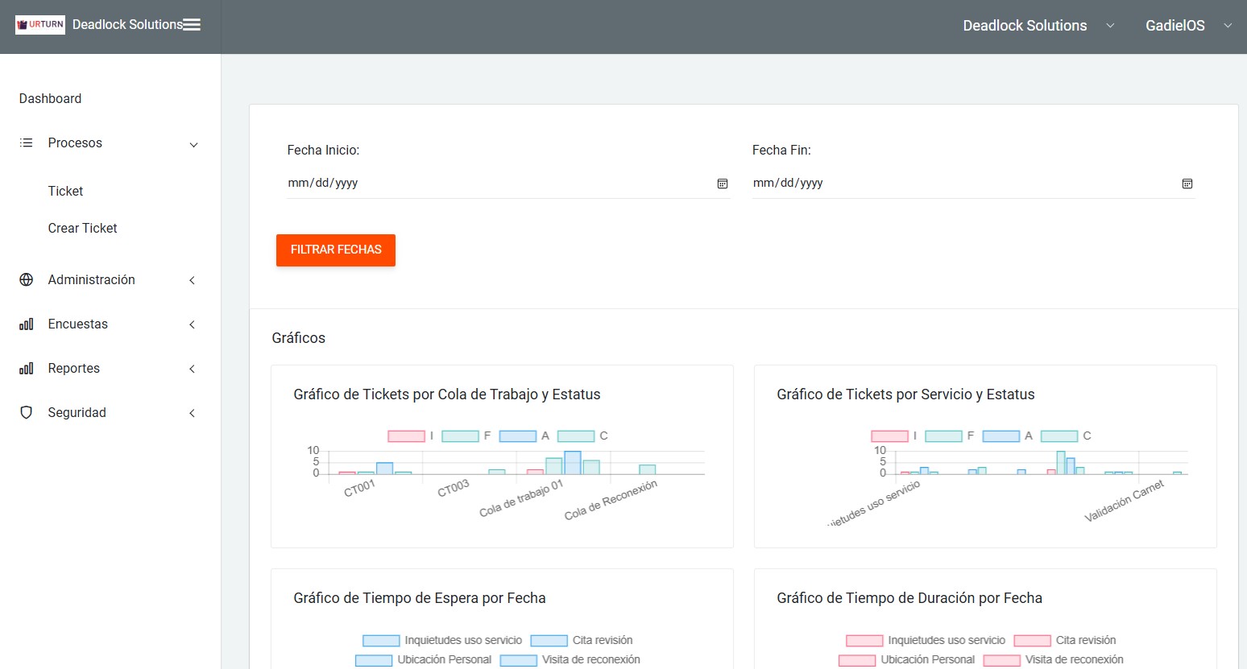The height and width of the screenshot is (669, 1247).
Task: Collapse the Procesos menu chevron
Action: point(193,145)
